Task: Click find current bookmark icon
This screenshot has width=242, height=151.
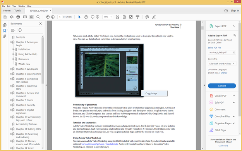Action: (x=20, y=30)
